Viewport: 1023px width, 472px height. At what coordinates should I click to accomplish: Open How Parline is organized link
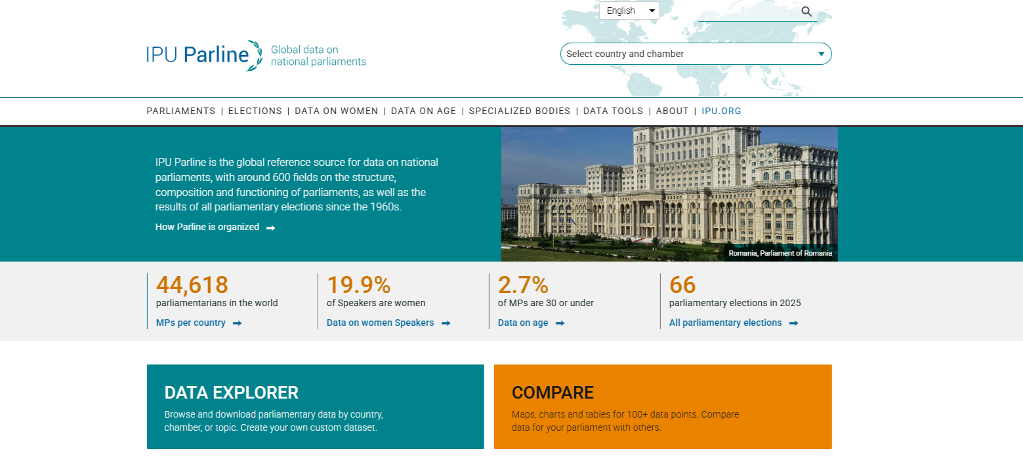click(207, 227)
